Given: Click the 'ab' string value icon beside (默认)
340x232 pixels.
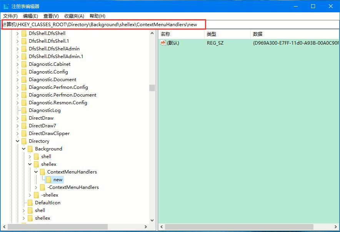Looking at the screenshot, I should [x=163, y=43].
